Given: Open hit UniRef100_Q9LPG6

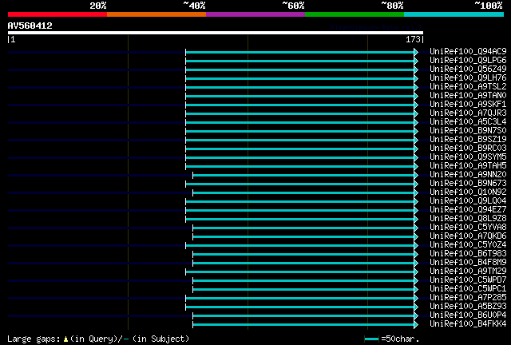Looking at the screenshot, I should click(468, 61).
